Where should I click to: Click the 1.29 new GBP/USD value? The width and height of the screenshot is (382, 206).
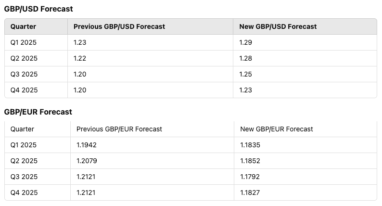point(246,42)
